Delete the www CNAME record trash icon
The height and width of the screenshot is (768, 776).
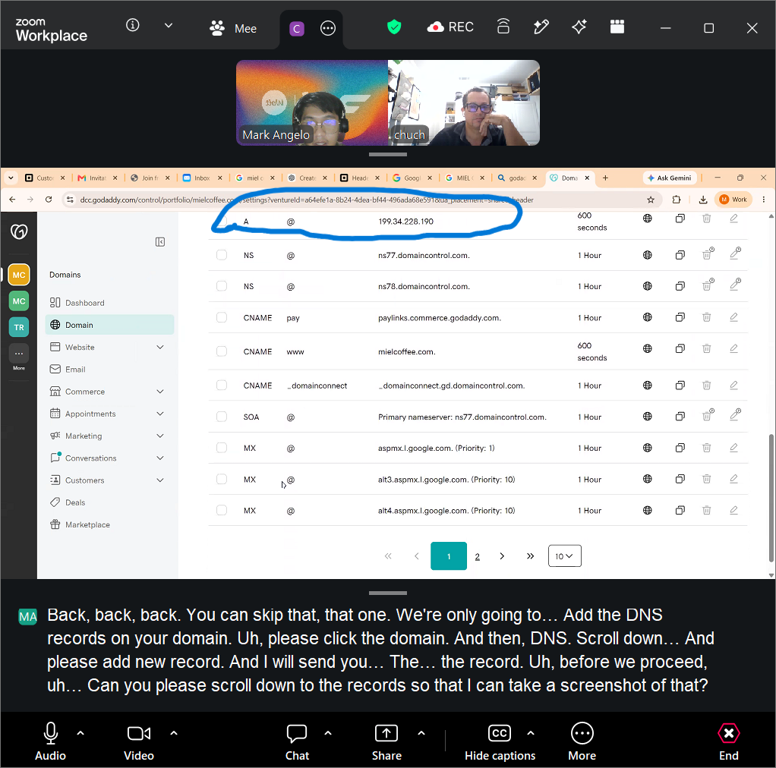(707, 348)
